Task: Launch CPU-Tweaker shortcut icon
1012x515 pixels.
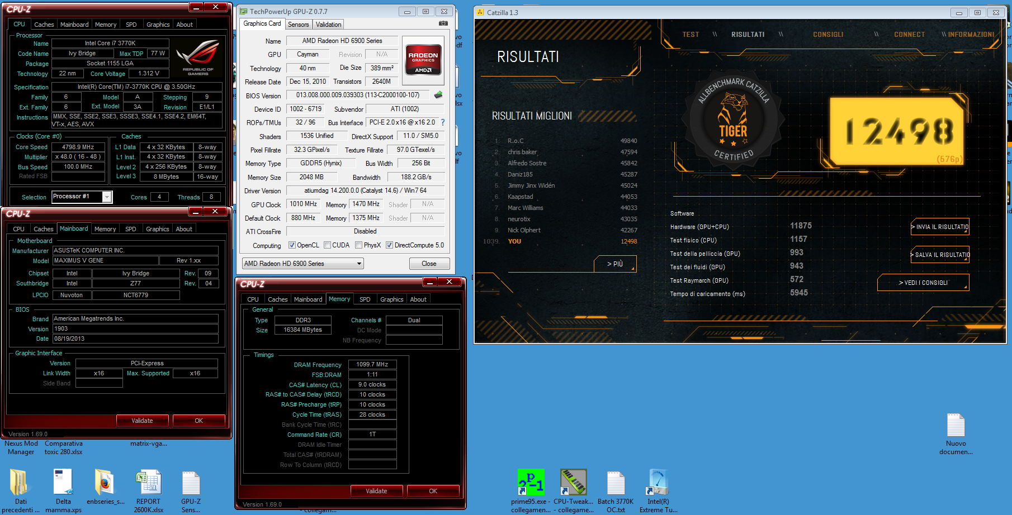Action: point(573,482)
